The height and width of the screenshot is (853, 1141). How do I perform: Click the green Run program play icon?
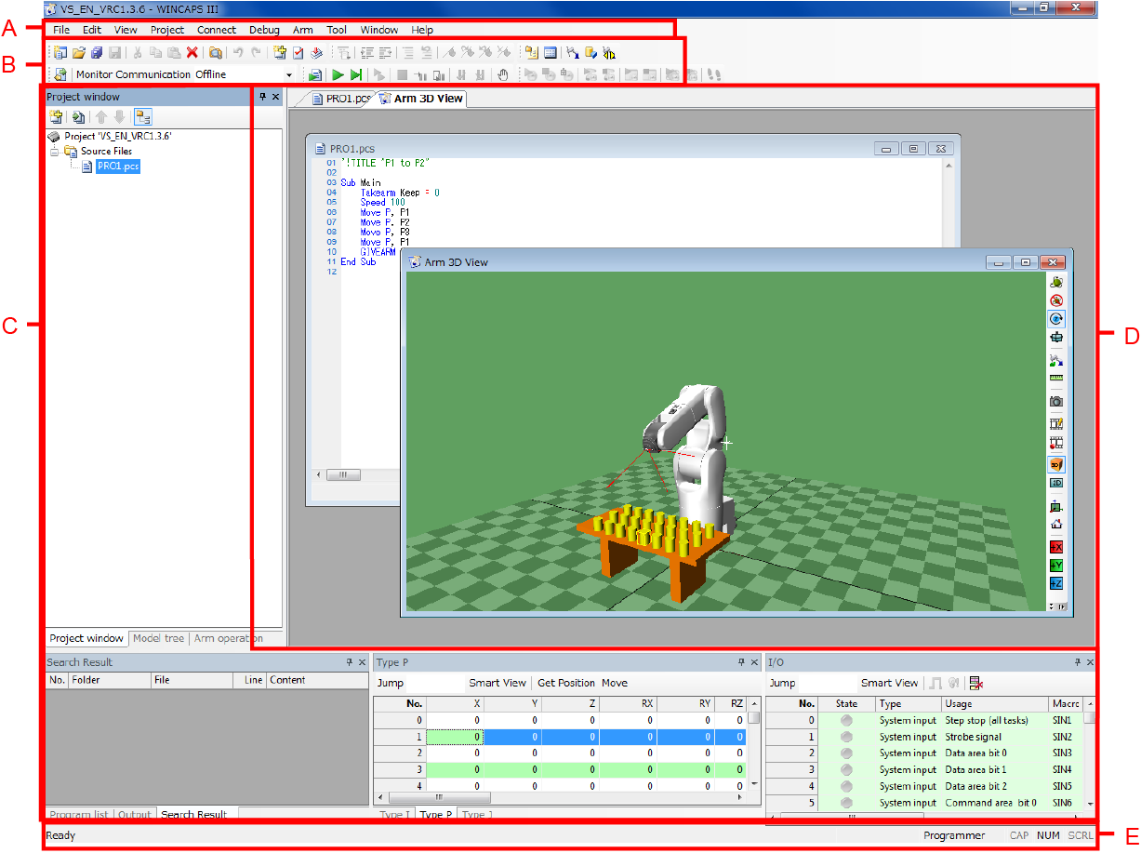(338, 74)
